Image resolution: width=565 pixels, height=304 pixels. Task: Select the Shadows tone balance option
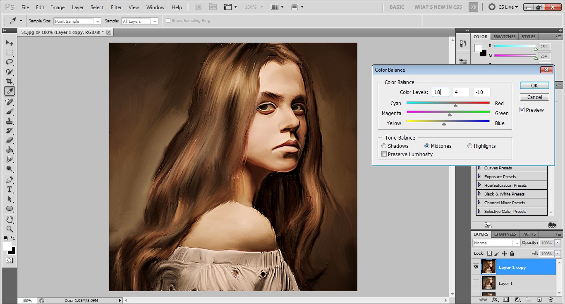point(384,146)
